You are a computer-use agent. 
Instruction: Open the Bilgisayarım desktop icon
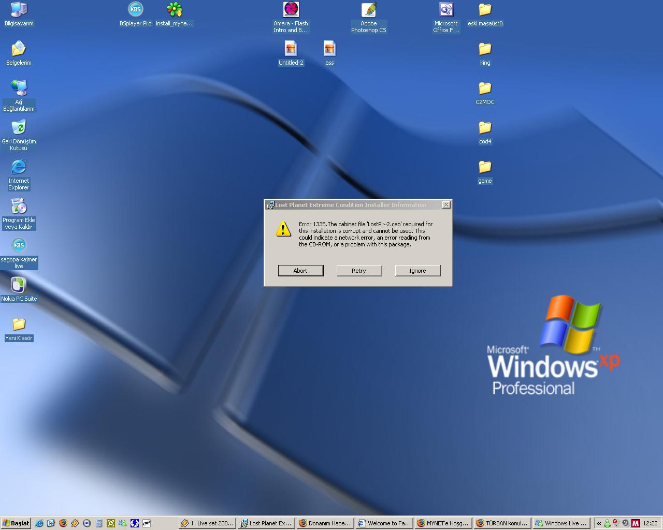coord(19,14)
